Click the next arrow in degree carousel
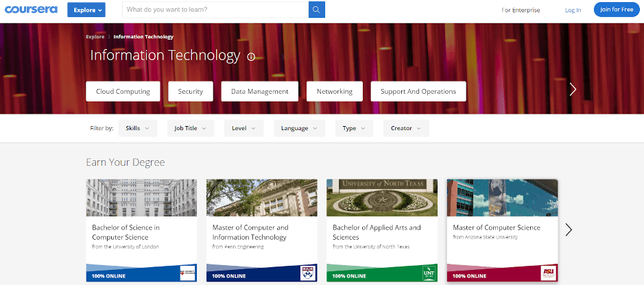 (569, 230)
